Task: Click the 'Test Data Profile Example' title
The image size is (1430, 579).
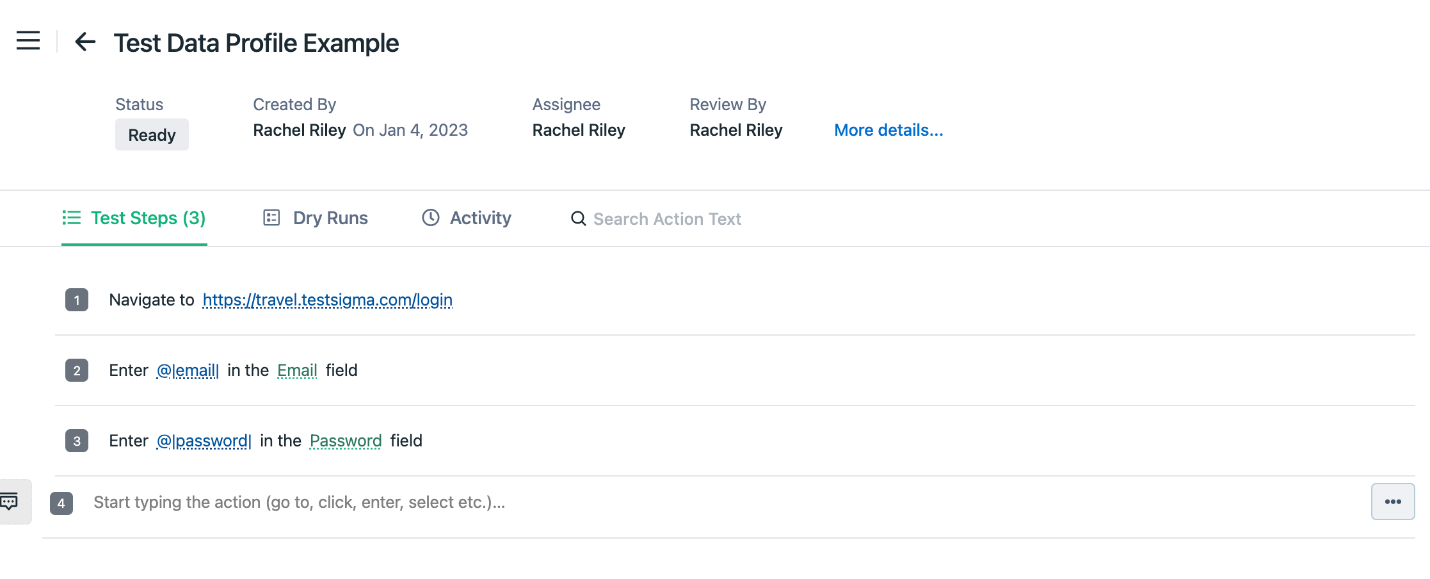Action: pyautogui.click(x=256, y=43)
